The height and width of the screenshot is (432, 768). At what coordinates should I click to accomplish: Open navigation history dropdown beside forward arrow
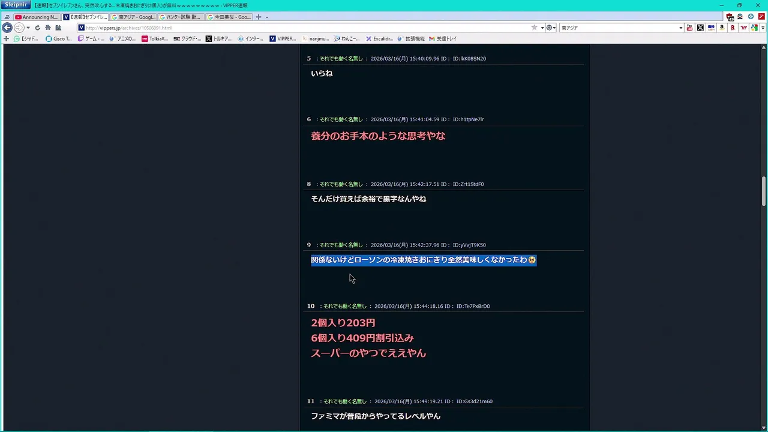(28, 28)
